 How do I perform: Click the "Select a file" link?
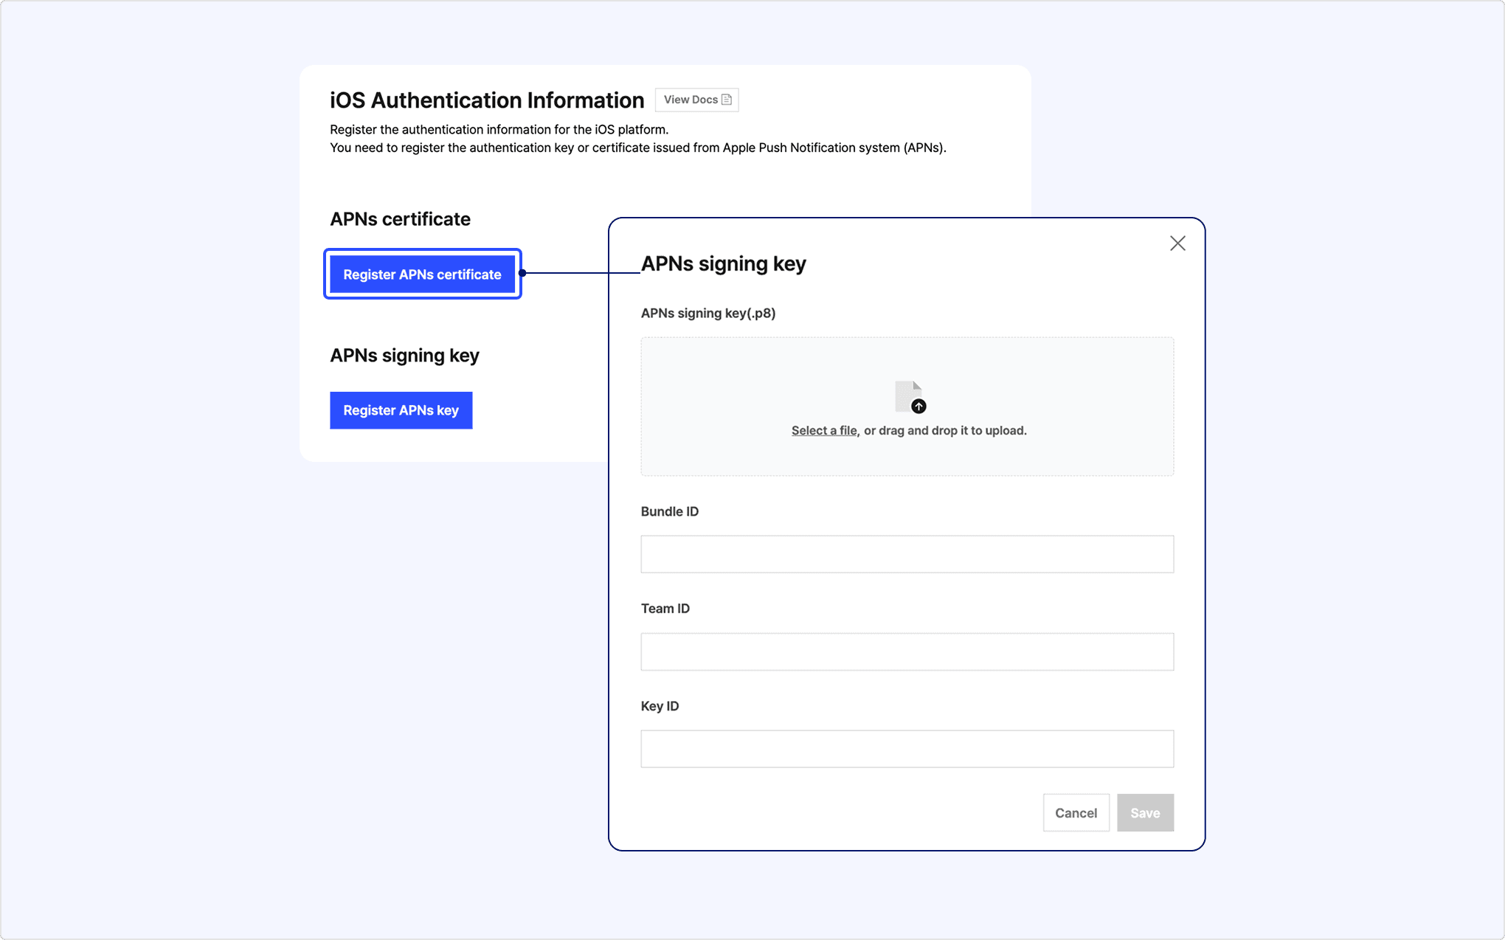pyautogui.click(x=824, y=431)
